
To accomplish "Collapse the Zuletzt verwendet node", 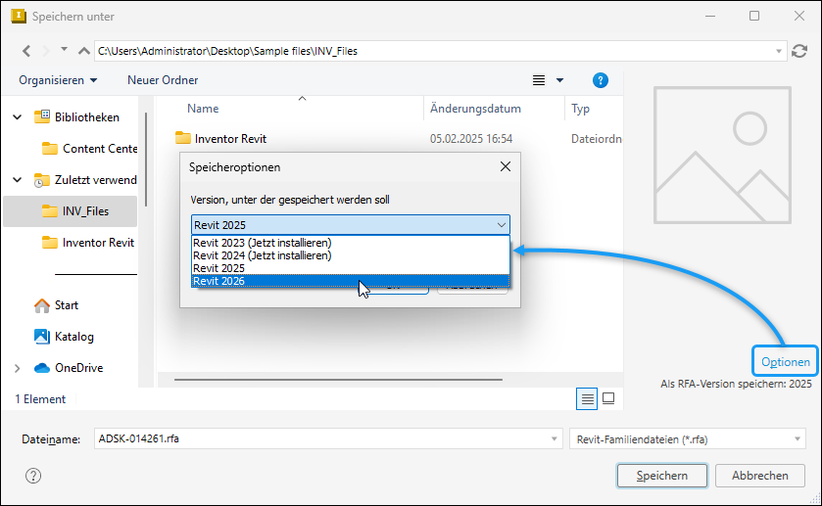I will point(18,180).
